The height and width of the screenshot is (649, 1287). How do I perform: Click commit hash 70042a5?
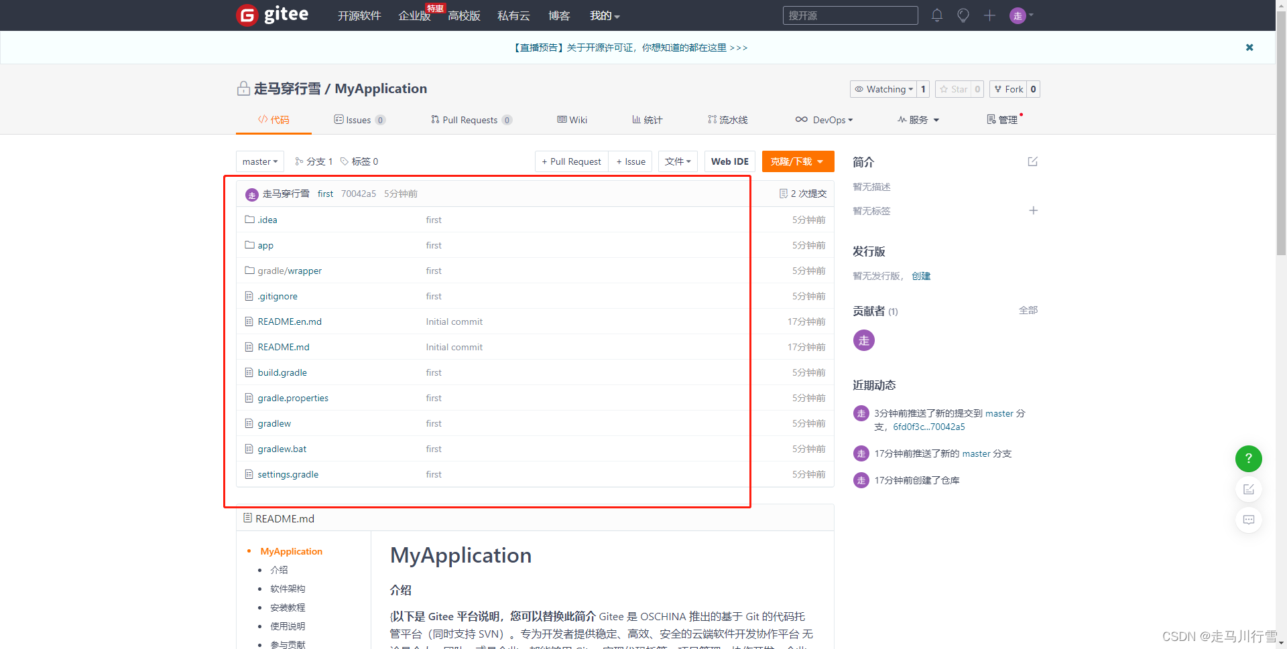[x=359, y=194]
